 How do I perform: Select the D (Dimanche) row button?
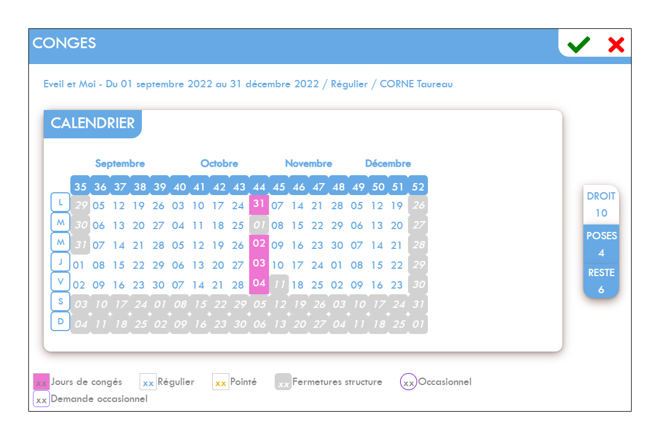(x=61, y=321)
